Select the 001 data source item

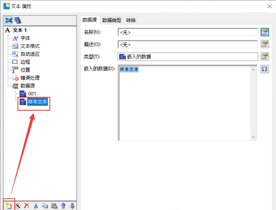pos(32,94)
